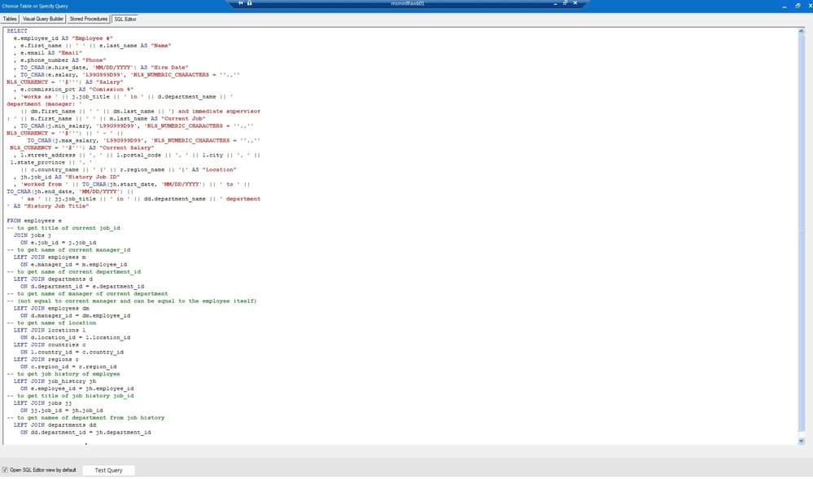Switch to the Tables tab
Screen dimensions: 813x479
[11, 19]
